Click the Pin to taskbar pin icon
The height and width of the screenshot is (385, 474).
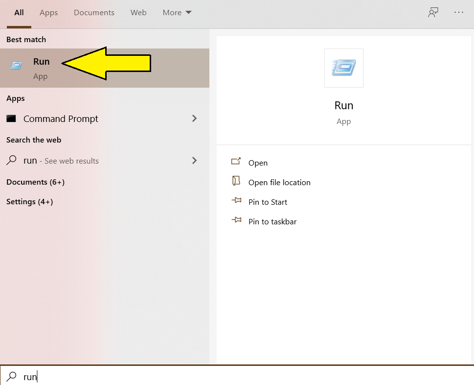coord(236,220)
